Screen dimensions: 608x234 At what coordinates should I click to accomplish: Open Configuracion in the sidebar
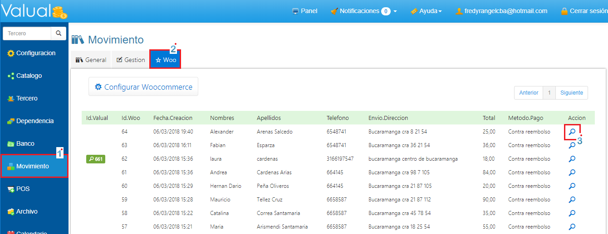coord(34,53)
